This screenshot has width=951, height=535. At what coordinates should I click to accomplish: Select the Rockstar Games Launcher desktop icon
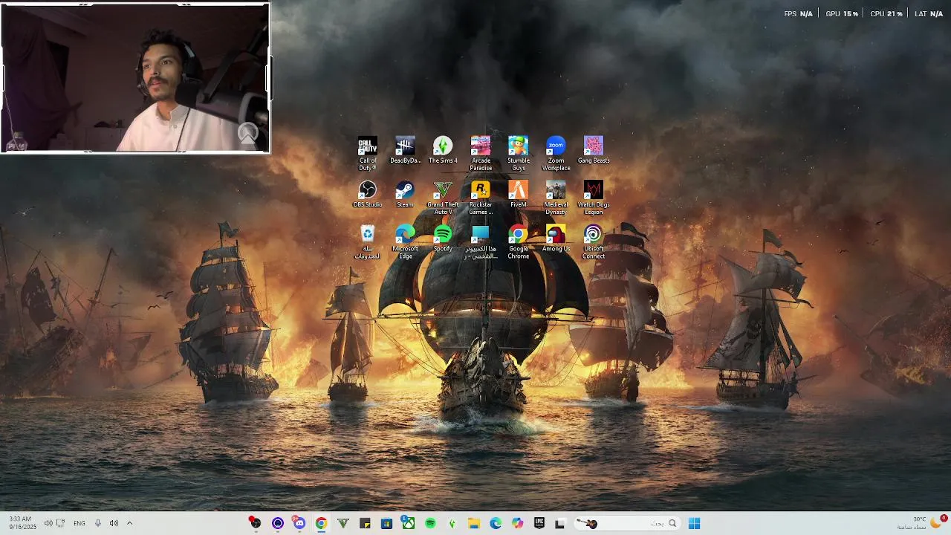[481, 198]
